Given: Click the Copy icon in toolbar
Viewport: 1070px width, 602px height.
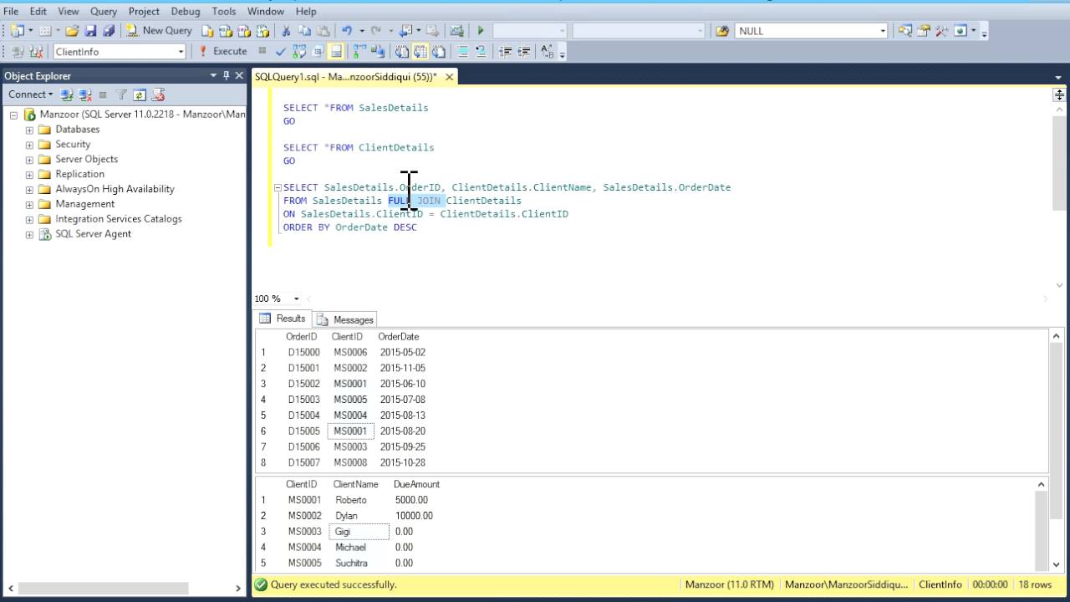Looking at the screenshot, I should (x=304, y=31).
